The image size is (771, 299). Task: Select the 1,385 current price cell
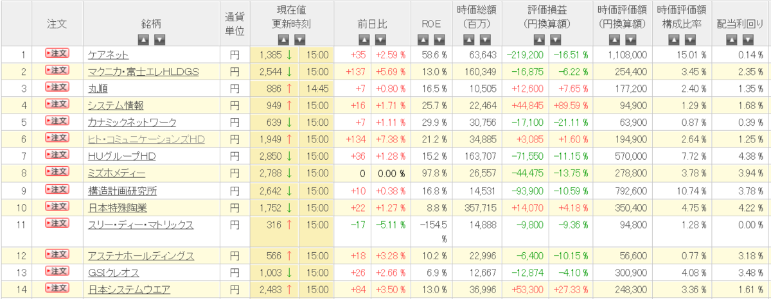pos(275,55)
